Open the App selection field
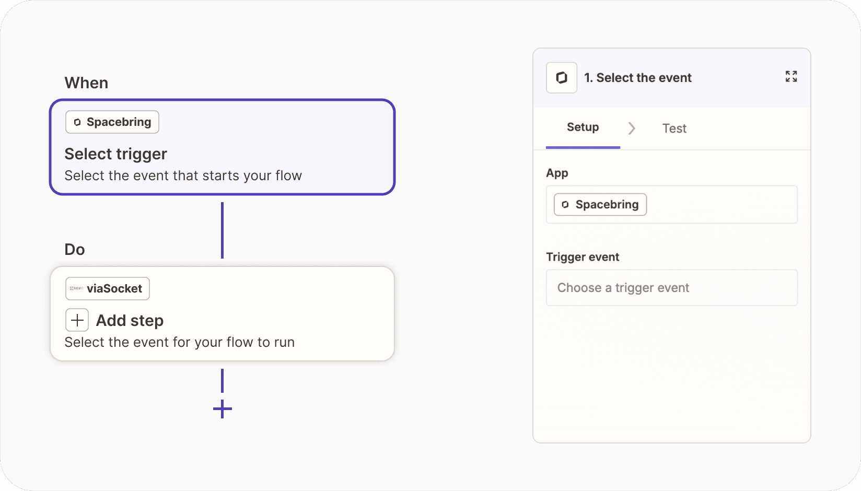 point(721,205)
